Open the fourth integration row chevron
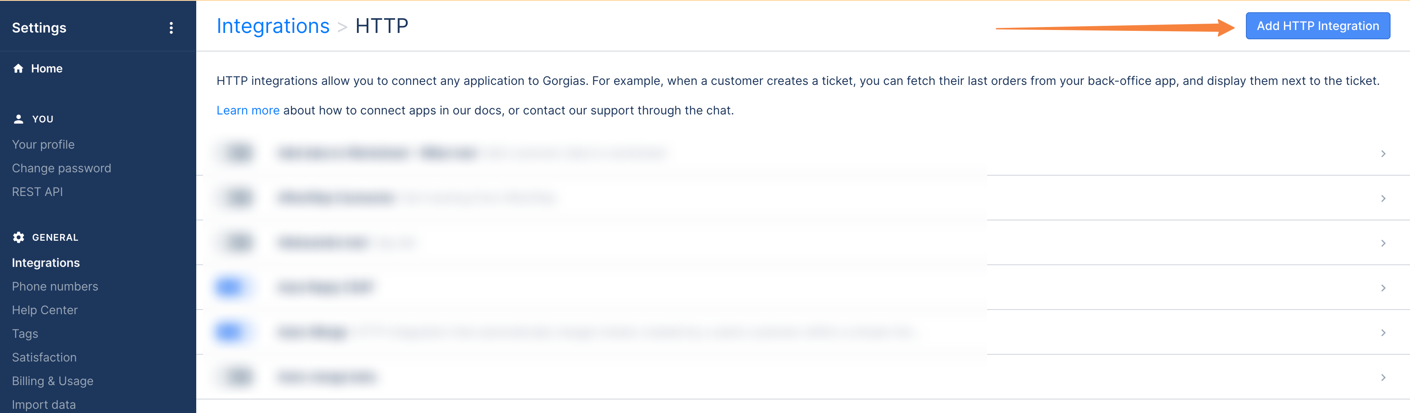 1383,288
